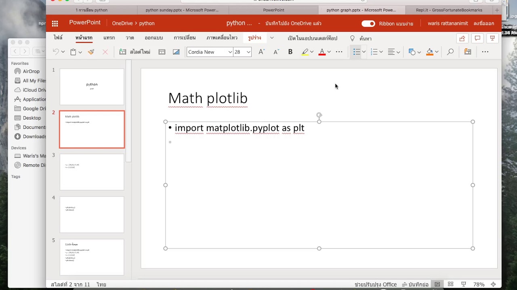The image size is (517, 290).
Task: Open the Office app launcher grid
Action: 55,23
